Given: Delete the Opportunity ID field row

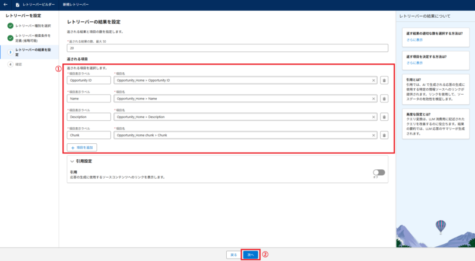Looking at the screenshot, I should pyautogui.click(x=384, y=80).
